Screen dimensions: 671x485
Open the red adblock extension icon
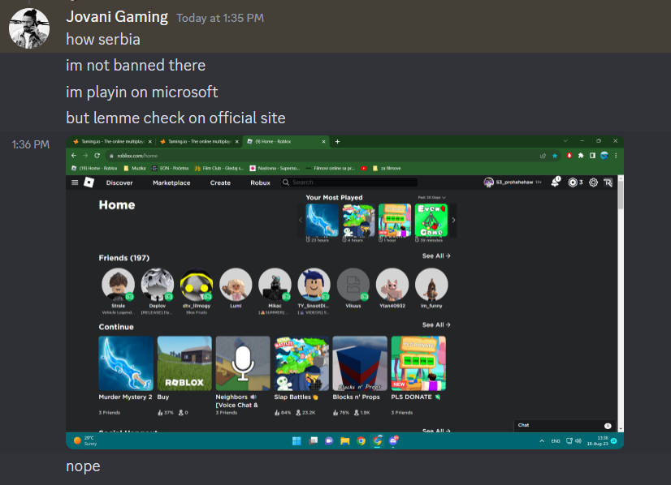(569, 156)
